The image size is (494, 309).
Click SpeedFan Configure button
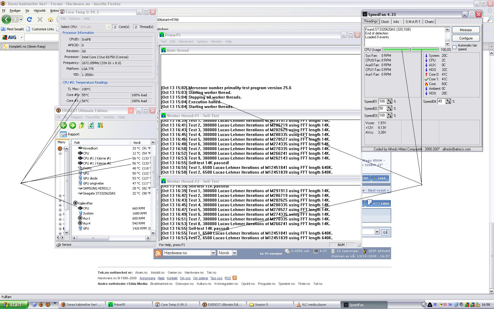click(x=466, y=38)
